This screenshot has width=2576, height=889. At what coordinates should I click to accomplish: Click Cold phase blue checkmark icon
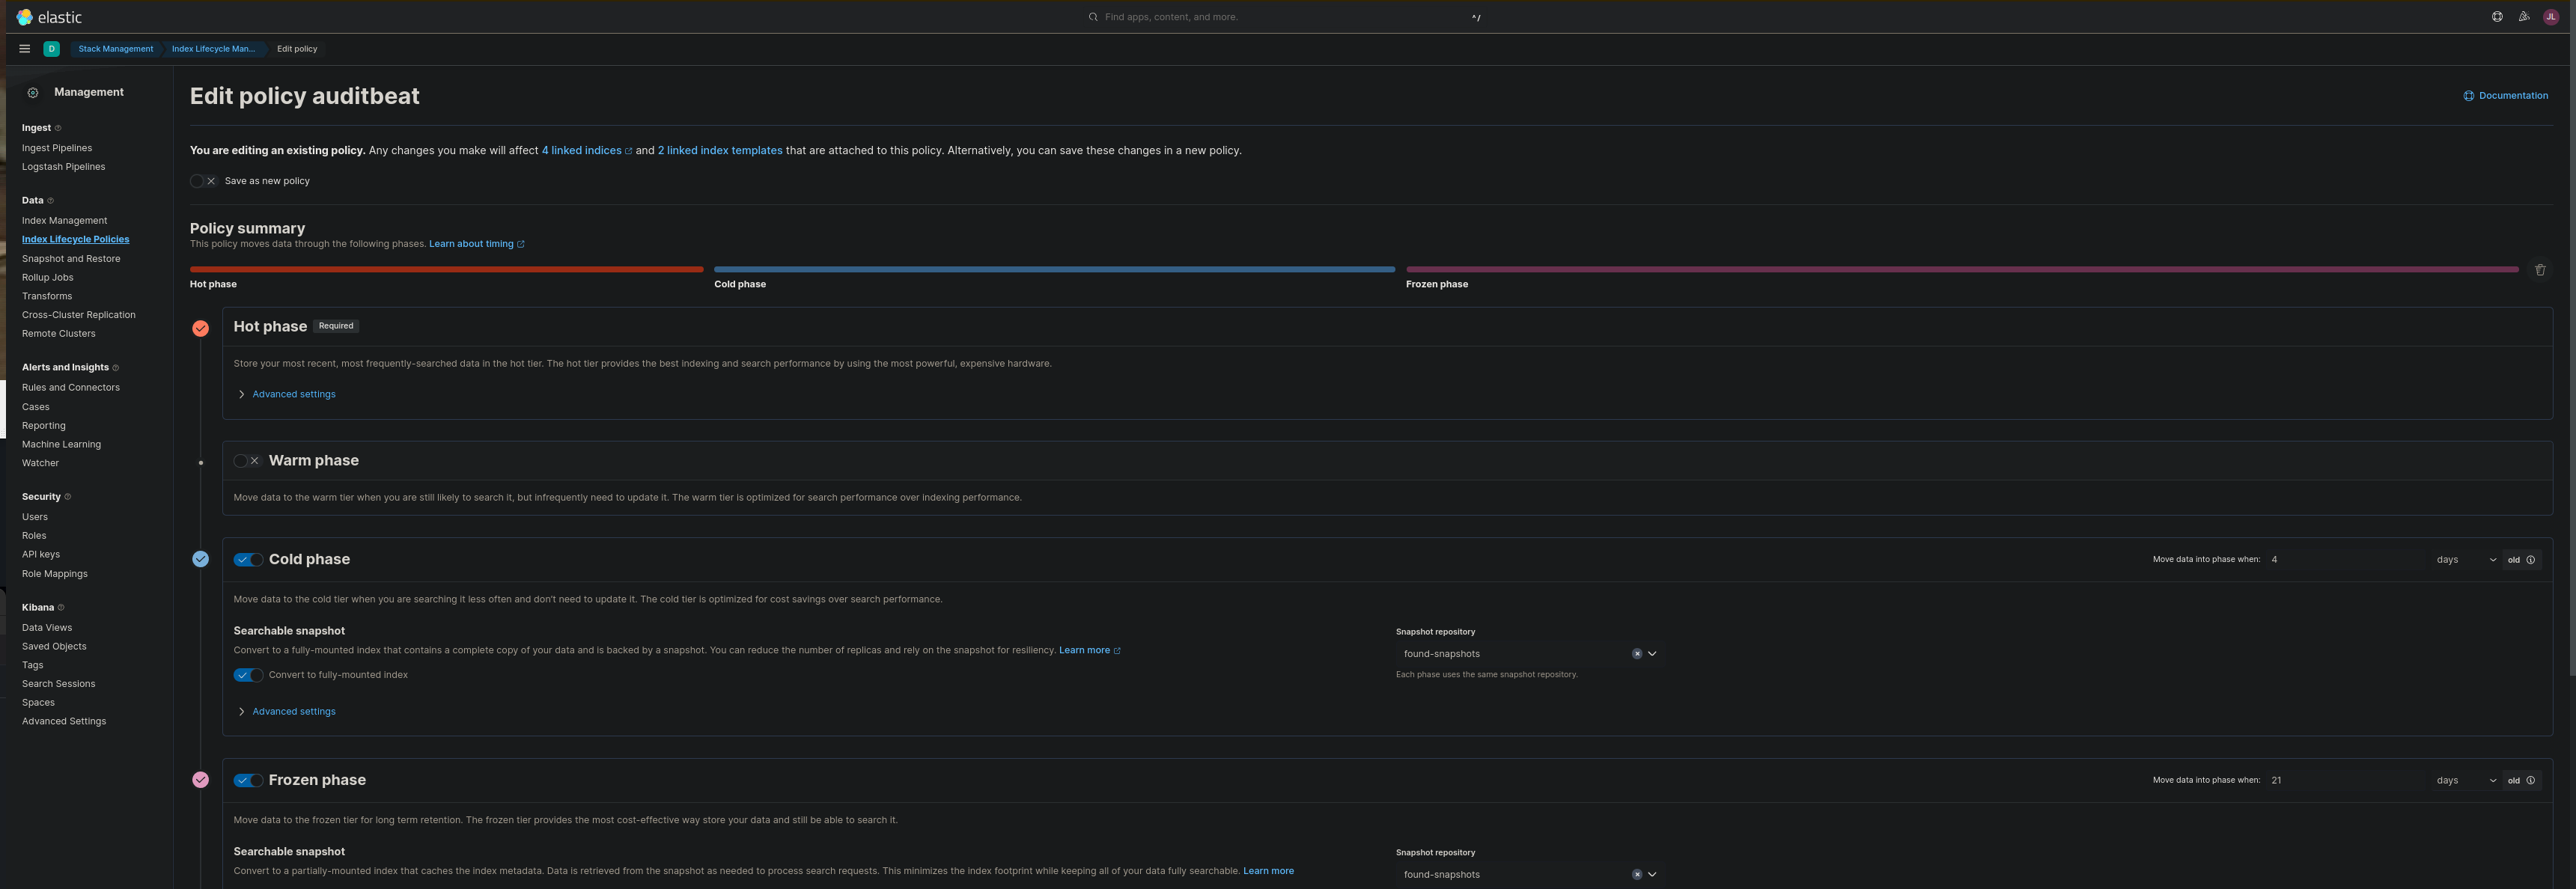201,559
